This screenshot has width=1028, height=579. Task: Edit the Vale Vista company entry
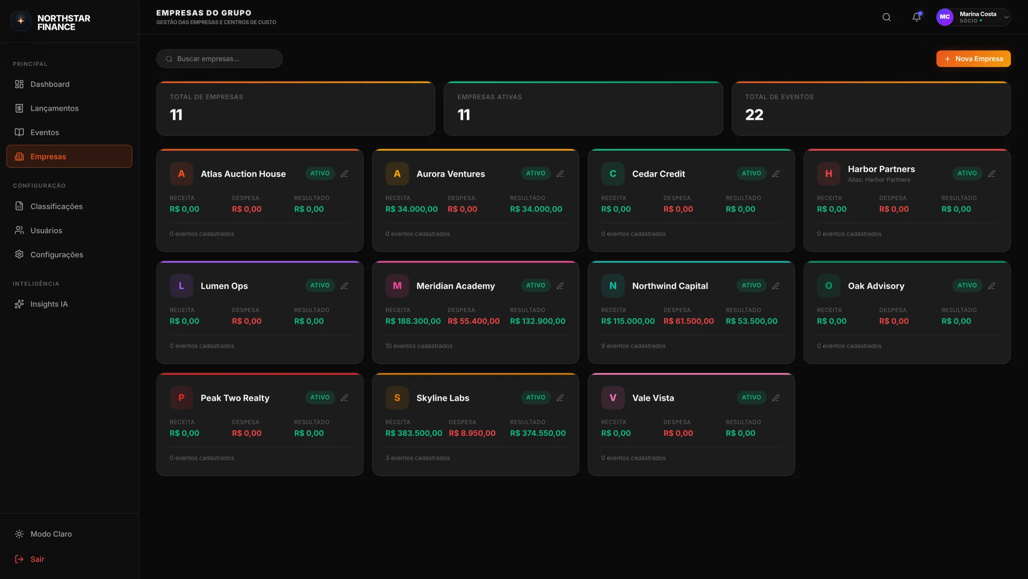coord(776,398)
